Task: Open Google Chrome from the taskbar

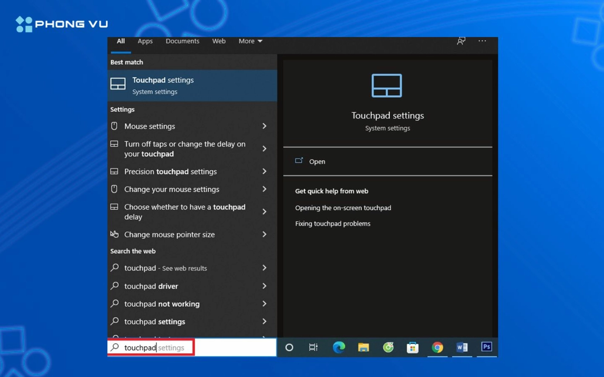Action: (437, 347)
